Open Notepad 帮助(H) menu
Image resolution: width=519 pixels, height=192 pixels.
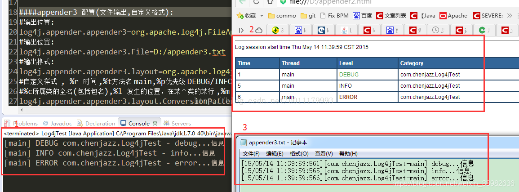348,154
